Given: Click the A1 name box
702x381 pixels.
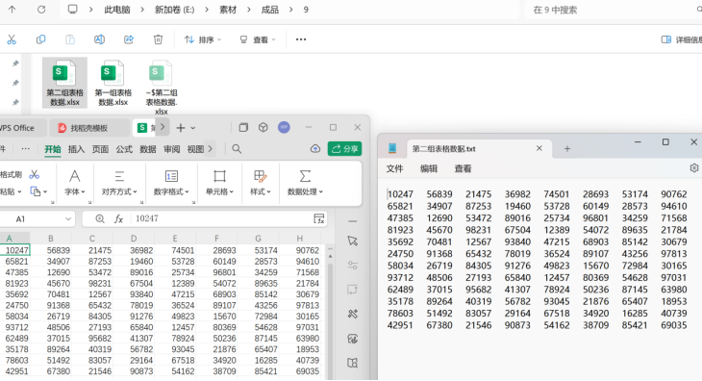Looking at the screenshot, I should click(37, 219).
